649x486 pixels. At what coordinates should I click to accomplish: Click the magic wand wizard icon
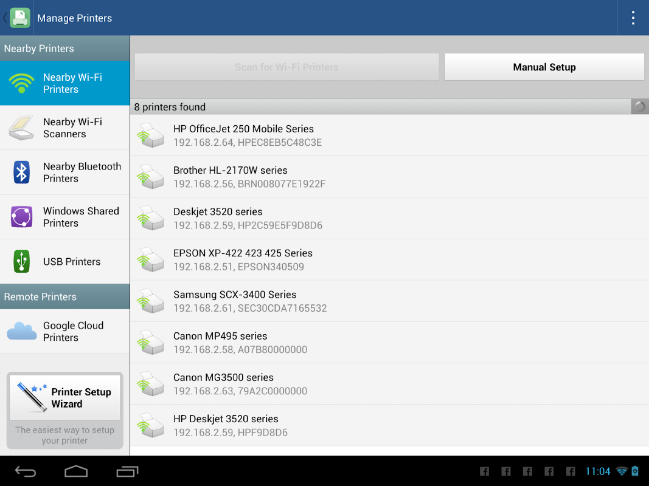point(32,397)
